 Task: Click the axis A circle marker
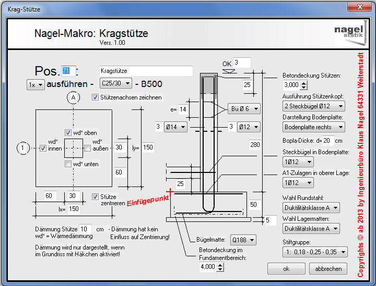point(73,97)
